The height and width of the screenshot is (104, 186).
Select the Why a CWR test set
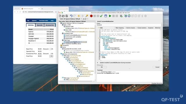[67, 25]
